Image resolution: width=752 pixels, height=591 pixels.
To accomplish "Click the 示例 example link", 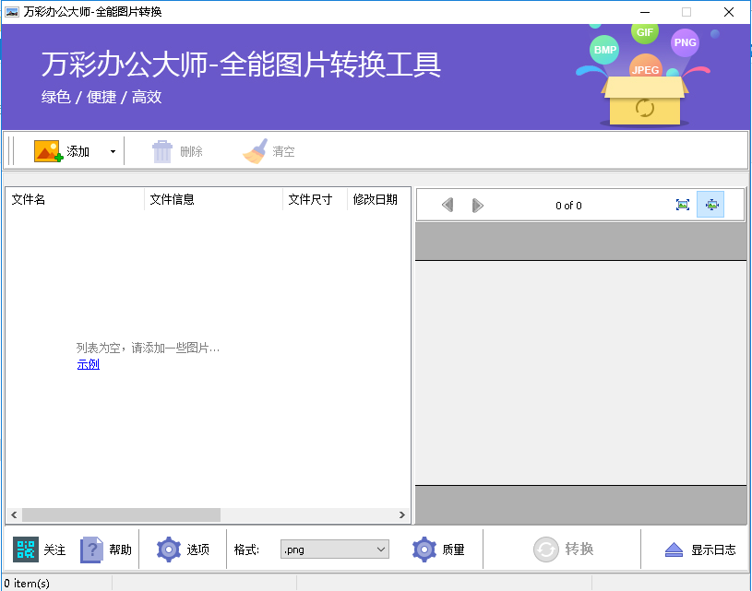I will tap(88, 363).
